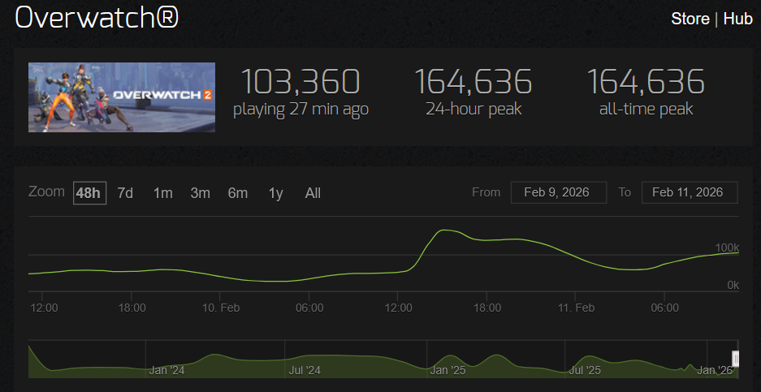Set chart zoom to 3m
This screenshot has height=392, width=761.
click(x=201, y=193)
